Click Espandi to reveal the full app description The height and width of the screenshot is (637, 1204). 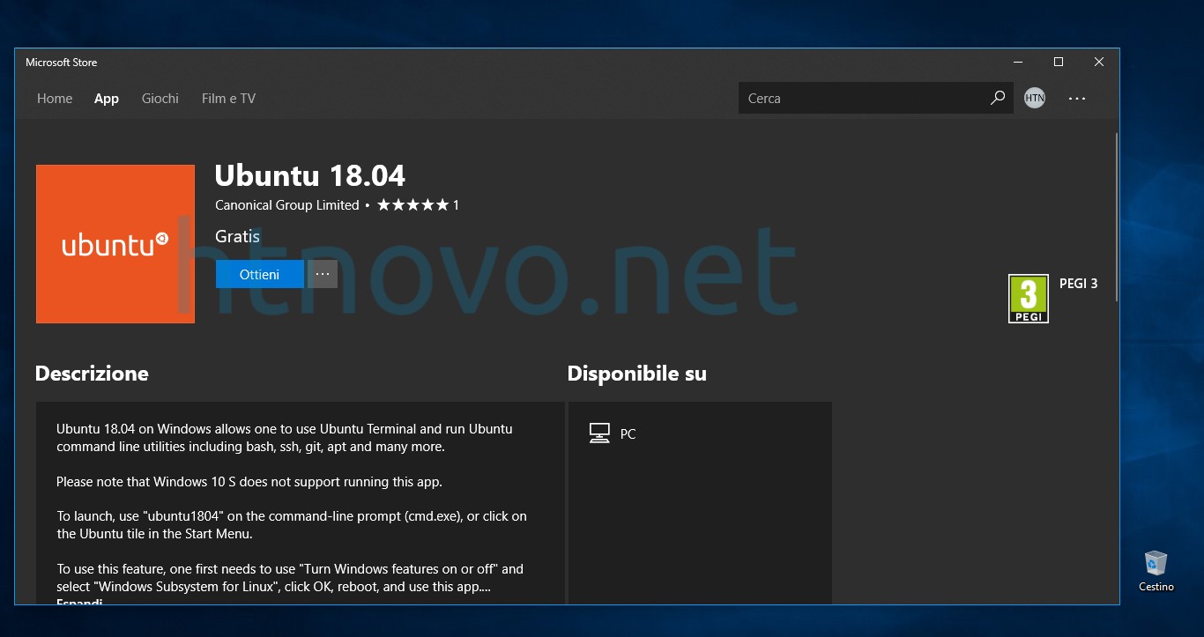79,602
